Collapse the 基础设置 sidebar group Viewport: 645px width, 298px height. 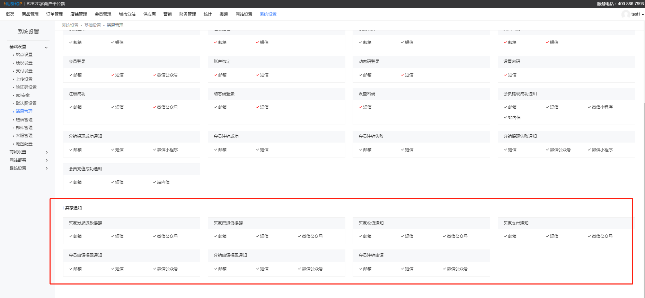[46, 47]
